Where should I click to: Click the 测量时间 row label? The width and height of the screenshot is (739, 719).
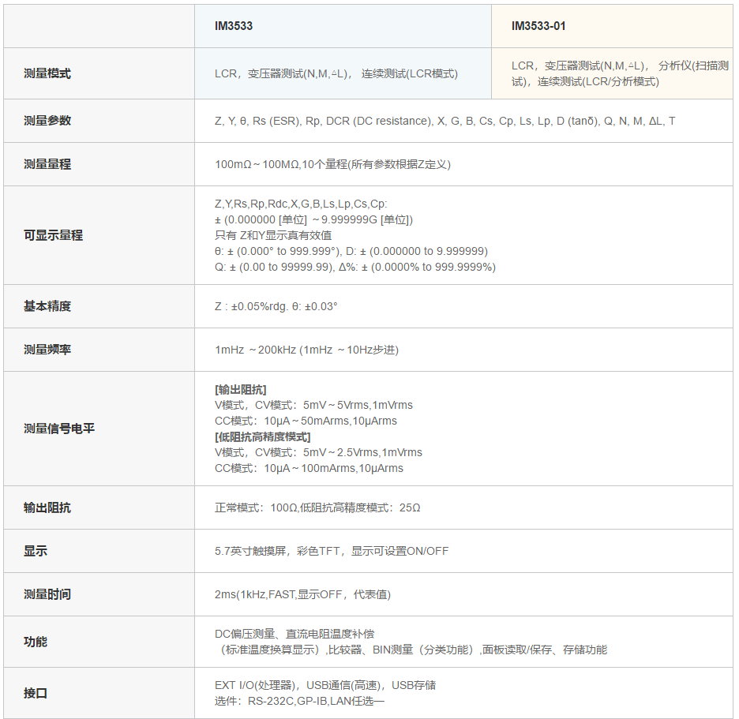tap(47, 594)
